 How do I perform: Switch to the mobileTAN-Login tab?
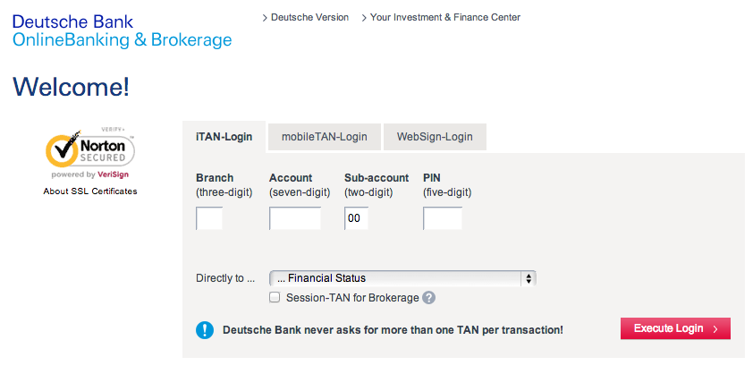point(324,137)
